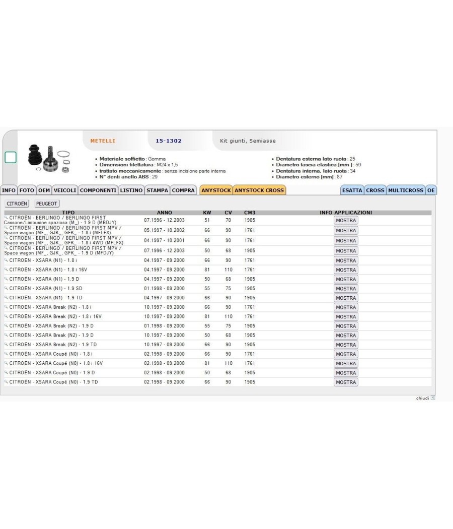Click magnifier icon beside XSARA (N1) 1.9 TD
The height and width of the screenshot is (529, 453).
[x=6, y=297]
